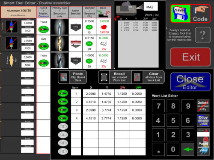
Task: Click the Recall last created Work List icon
Action: tap(104, 77)
